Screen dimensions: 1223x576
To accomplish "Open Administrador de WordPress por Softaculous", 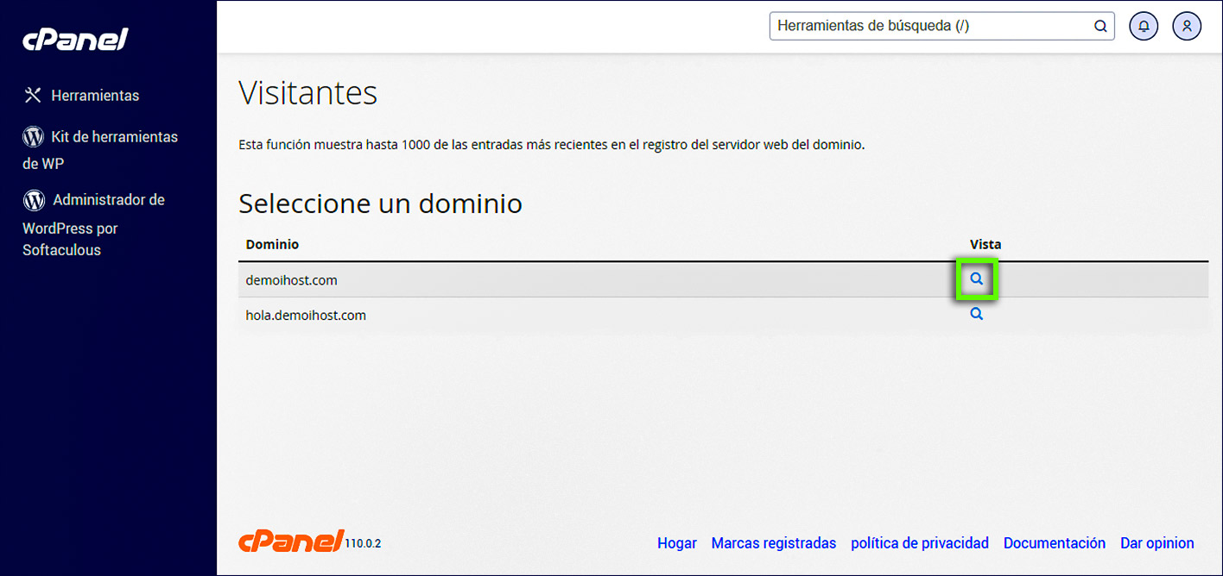I will coord(93,224).
